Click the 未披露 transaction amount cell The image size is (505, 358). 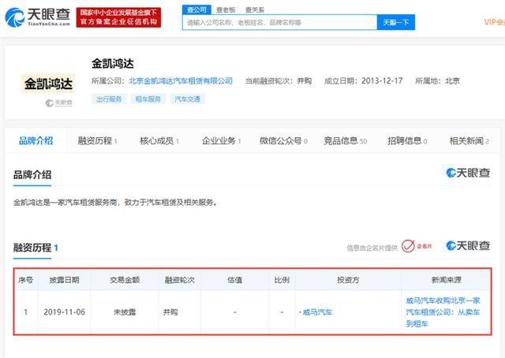[x=125, y=312]
